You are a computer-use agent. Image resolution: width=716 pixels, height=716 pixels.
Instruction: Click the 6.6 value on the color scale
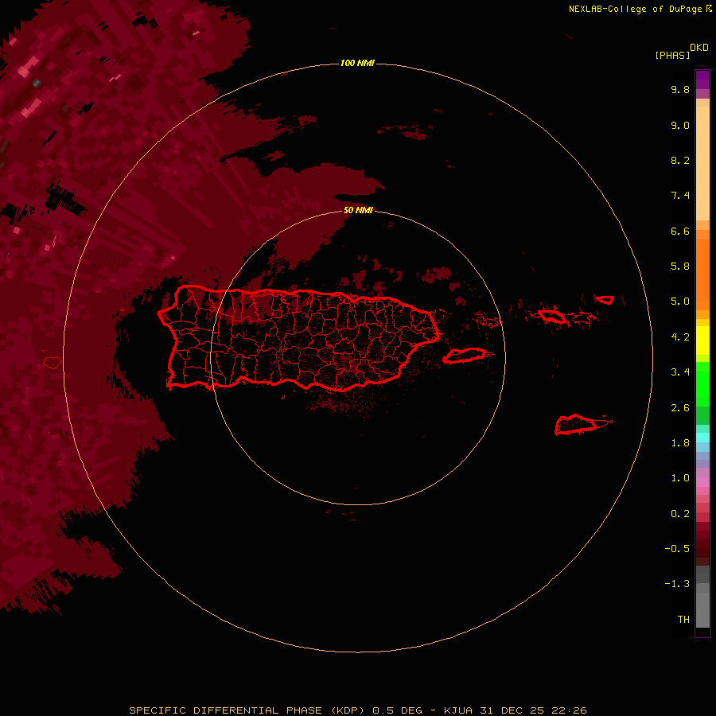coord(680,231)
